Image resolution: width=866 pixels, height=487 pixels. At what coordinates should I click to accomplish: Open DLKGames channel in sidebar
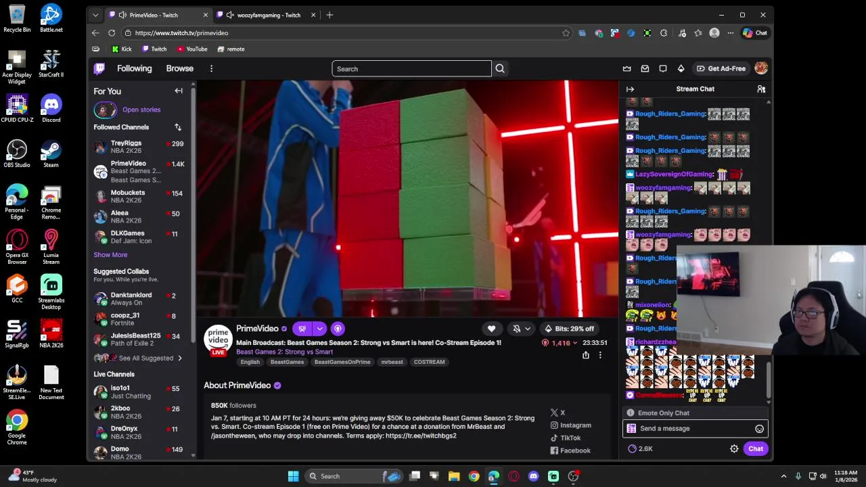[x=139, y=237]
